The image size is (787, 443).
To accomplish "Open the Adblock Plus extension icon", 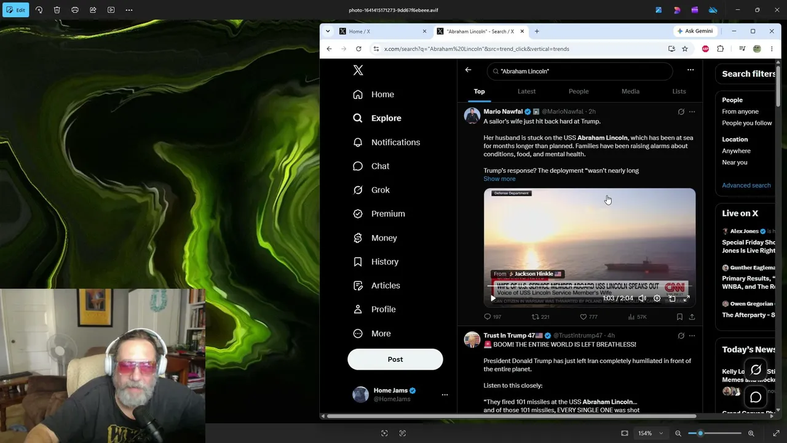I will pos(705,49).
